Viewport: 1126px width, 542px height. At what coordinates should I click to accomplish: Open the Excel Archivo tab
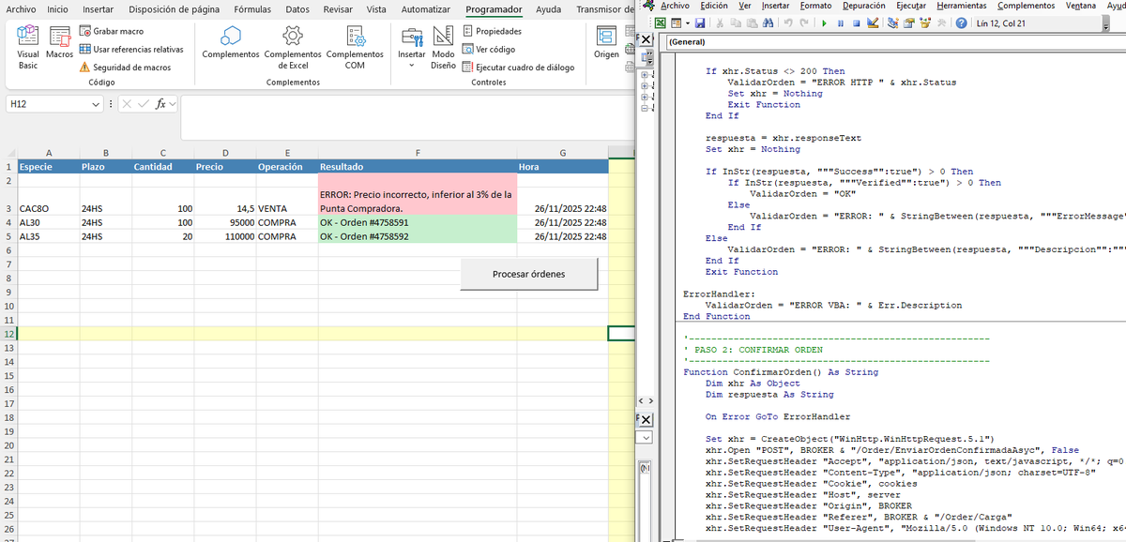click(x=21, y=8)
